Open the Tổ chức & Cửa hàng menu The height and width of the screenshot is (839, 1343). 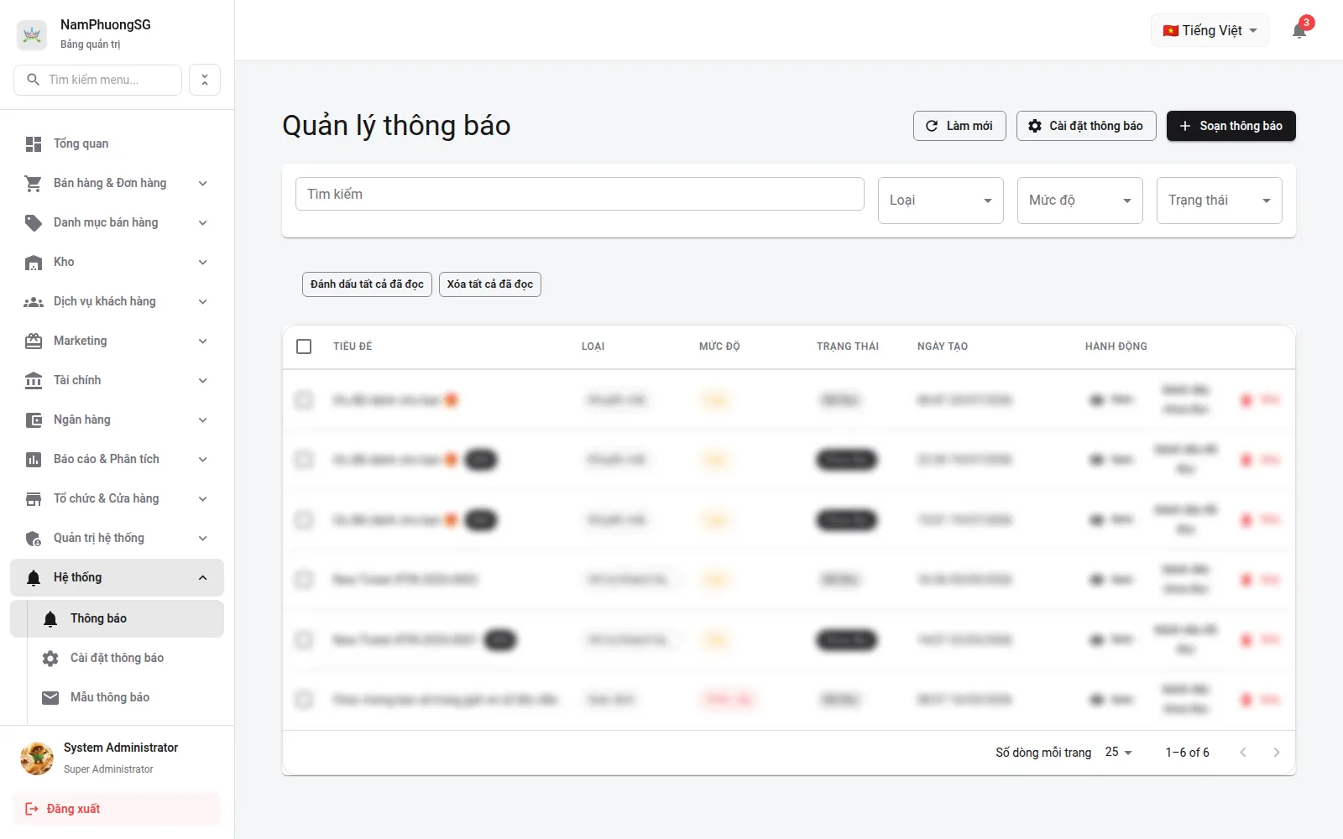pos(118,499)
